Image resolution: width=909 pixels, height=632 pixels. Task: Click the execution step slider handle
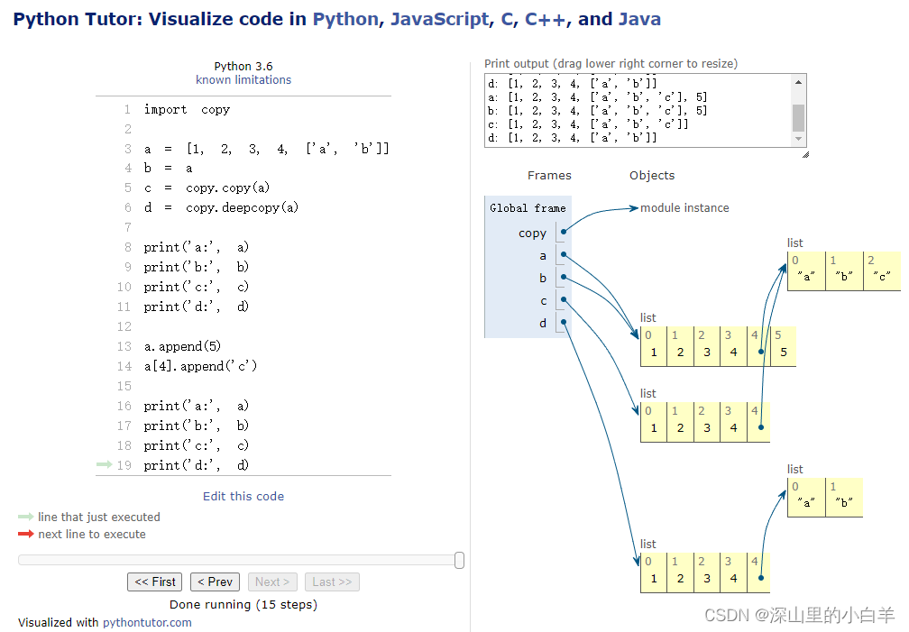[459, 561]
